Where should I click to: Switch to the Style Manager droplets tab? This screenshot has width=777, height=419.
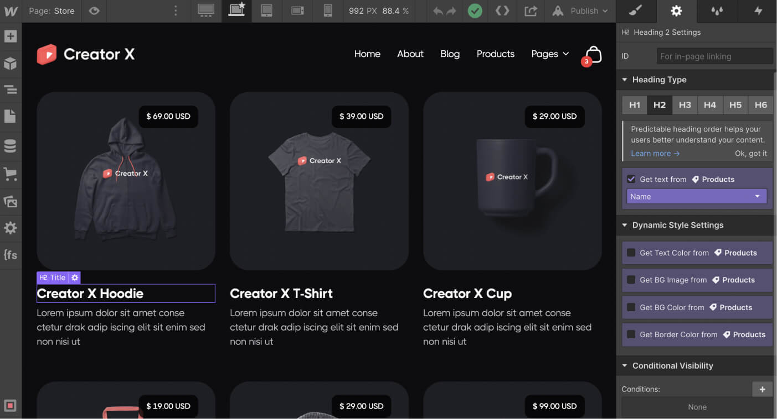point(717,11)
